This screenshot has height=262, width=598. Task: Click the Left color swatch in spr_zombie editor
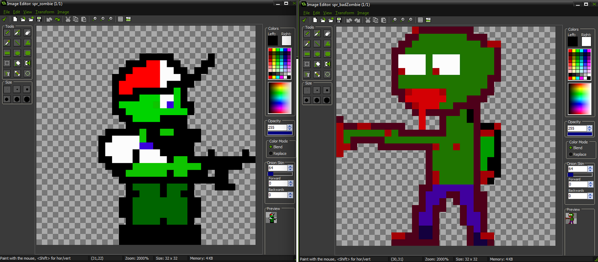tap(272, 41)
